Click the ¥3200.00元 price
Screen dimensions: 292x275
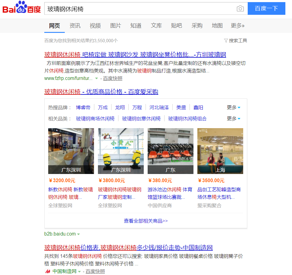(x=62, y=181)
